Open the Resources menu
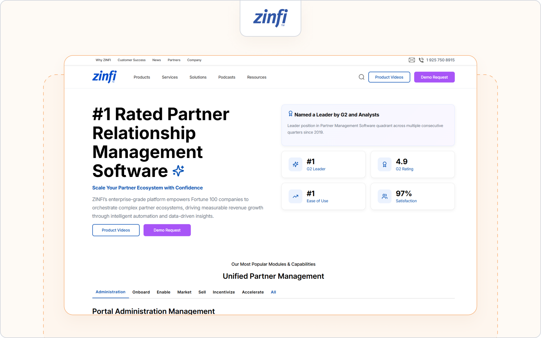This screenshot has height=338, width=541. click(257, 77)
